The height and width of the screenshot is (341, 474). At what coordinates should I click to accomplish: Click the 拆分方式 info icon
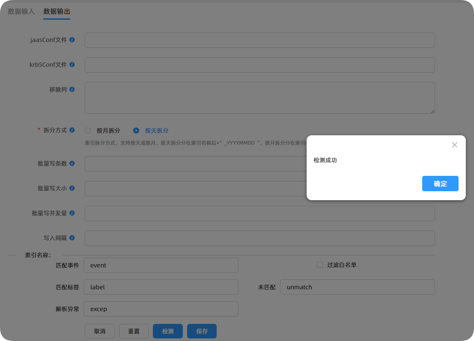[72, 130]
